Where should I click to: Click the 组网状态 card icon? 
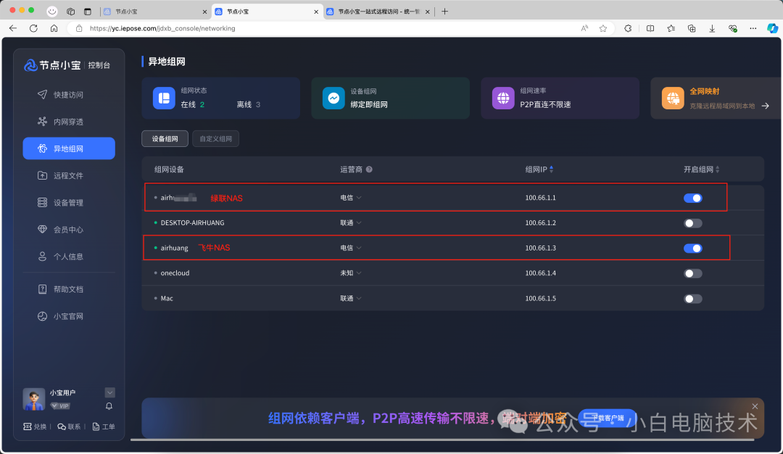pyautogui.click(x=164, y=98)
